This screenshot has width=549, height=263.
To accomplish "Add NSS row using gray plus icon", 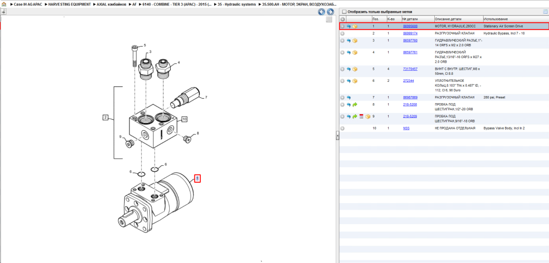I will [343, 128].
